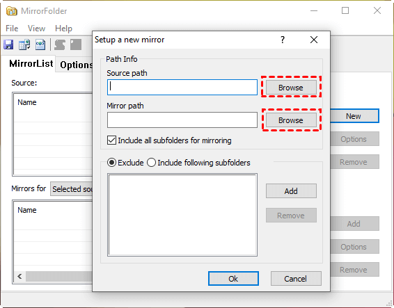
Task: Confirm dialog with the Ok button
Action: [233, 279]
